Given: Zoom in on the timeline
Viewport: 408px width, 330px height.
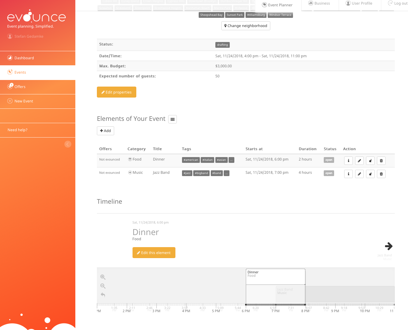Looking at the screenshot, I should (103, 277).
